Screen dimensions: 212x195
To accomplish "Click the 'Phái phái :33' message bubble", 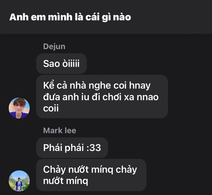I will pos(72,148).
